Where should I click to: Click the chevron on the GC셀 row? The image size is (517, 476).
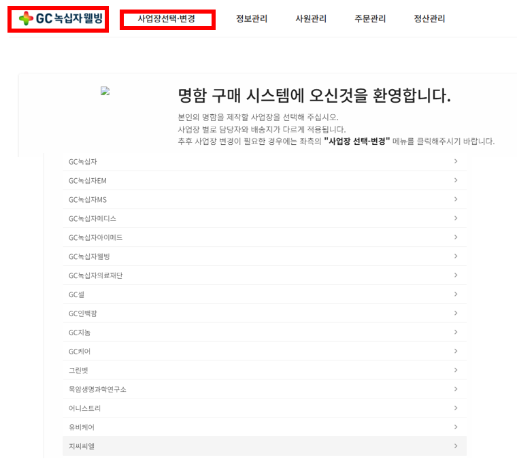tap(456, 294)
